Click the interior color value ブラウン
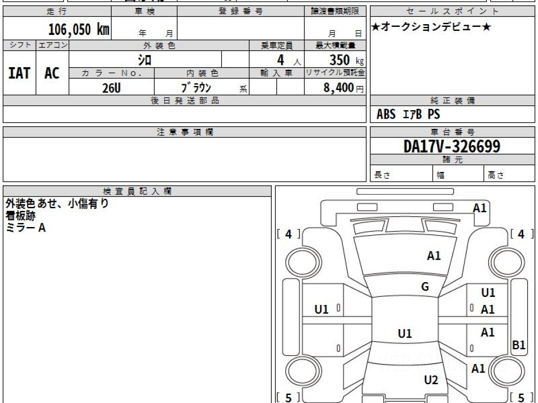Screen dimensions: 538x403 [196, 87]
